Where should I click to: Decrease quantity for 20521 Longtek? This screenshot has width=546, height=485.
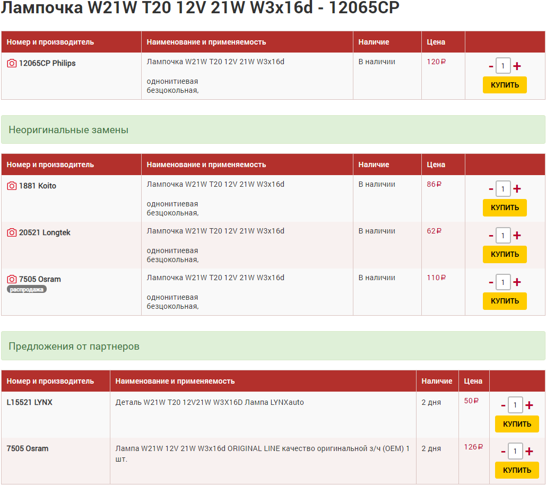(491, 236)
